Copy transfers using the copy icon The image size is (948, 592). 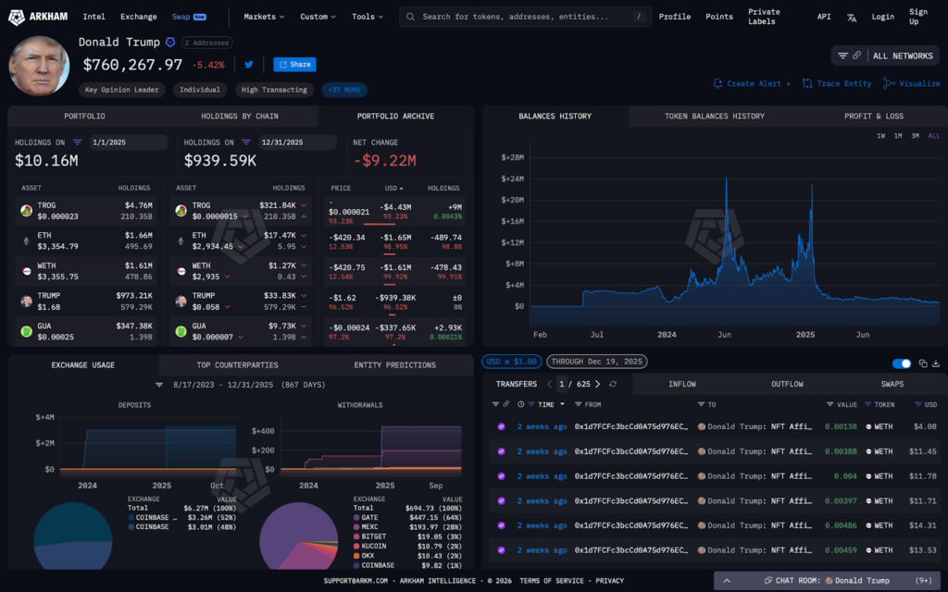point(922,364)
